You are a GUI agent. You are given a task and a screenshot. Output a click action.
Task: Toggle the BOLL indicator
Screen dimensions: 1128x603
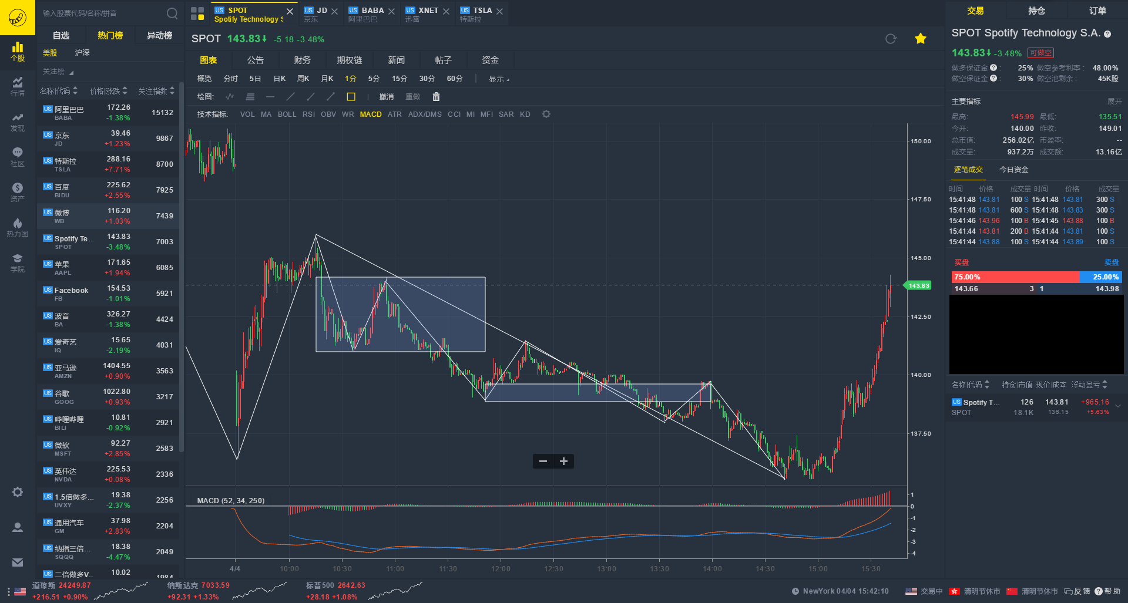click(287, 114)
